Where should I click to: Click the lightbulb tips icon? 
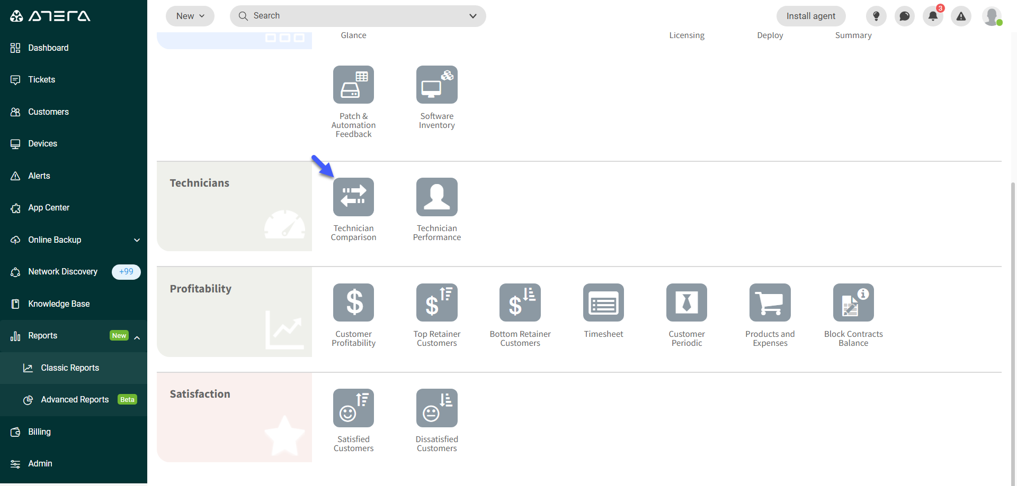coord(876,16)
